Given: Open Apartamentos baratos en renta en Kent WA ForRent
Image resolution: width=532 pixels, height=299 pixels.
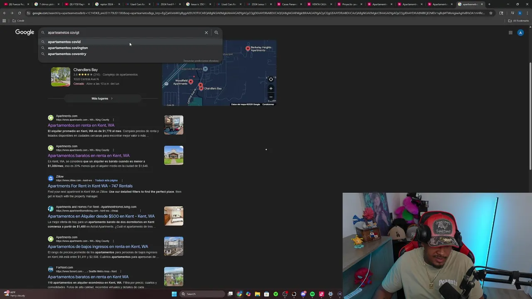Looking at the screenshot, I should click(88, 277).
